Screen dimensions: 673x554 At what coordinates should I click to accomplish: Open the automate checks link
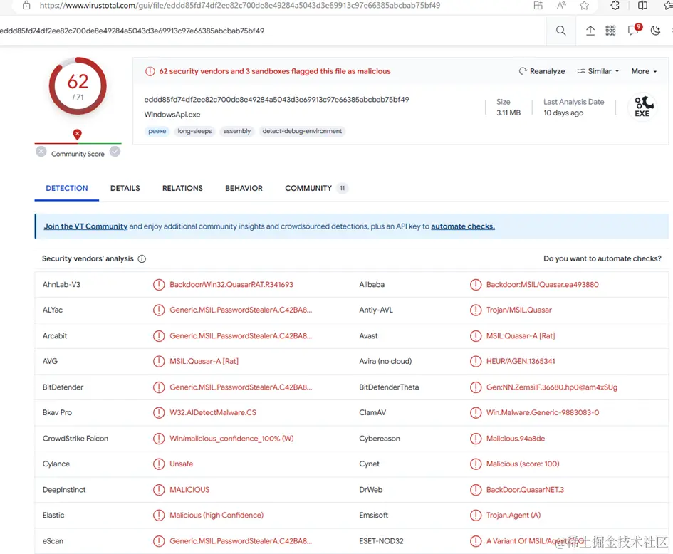coord(463,226)
